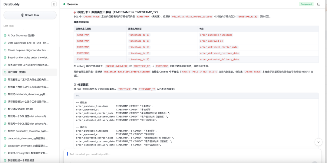Click the Session header title
327x163 pixels.
tap(73, 4)
